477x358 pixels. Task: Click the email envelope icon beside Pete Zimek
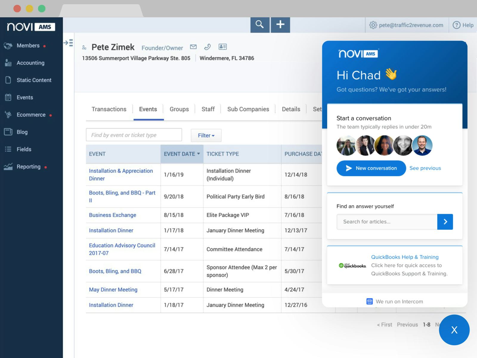(x=193, y=47)
